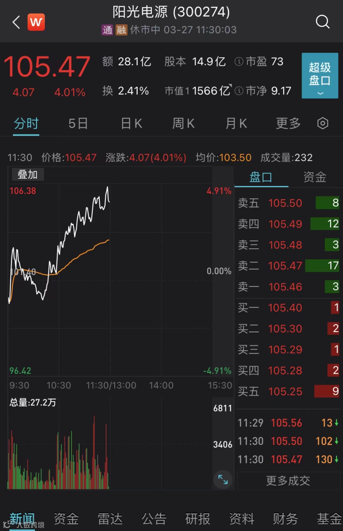Switch to the 日K chart tab

(x=131, y=123)
